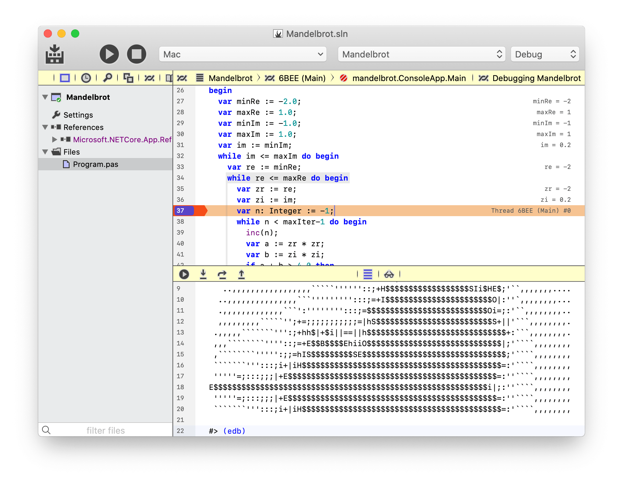Open the Mandelbrot project selector
623x487 pixels.
(x=422, y=54)
